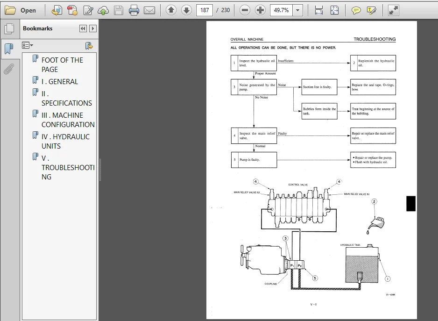The height and width of the screenshot is (321, 438).
Task: Click the fit one full page icon
Action: pyautogui.click(x=334, y=10)
